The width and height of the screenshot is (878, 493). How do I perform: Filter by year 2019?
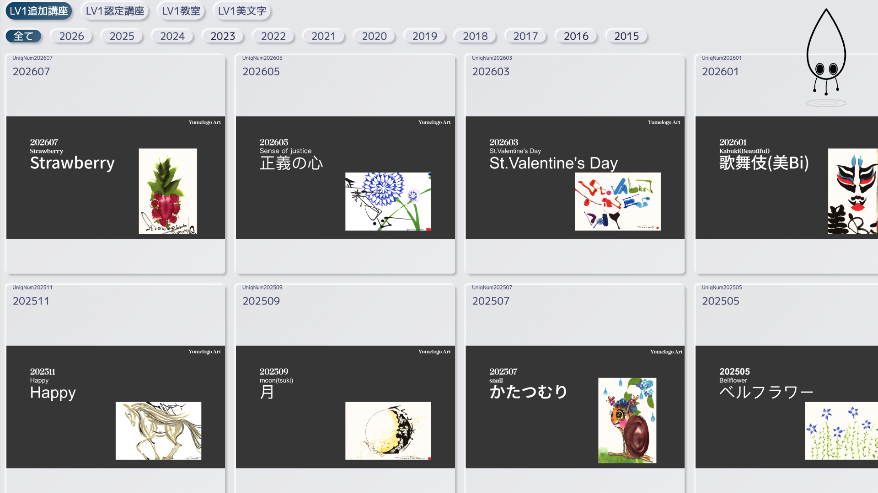click(424, 36)
